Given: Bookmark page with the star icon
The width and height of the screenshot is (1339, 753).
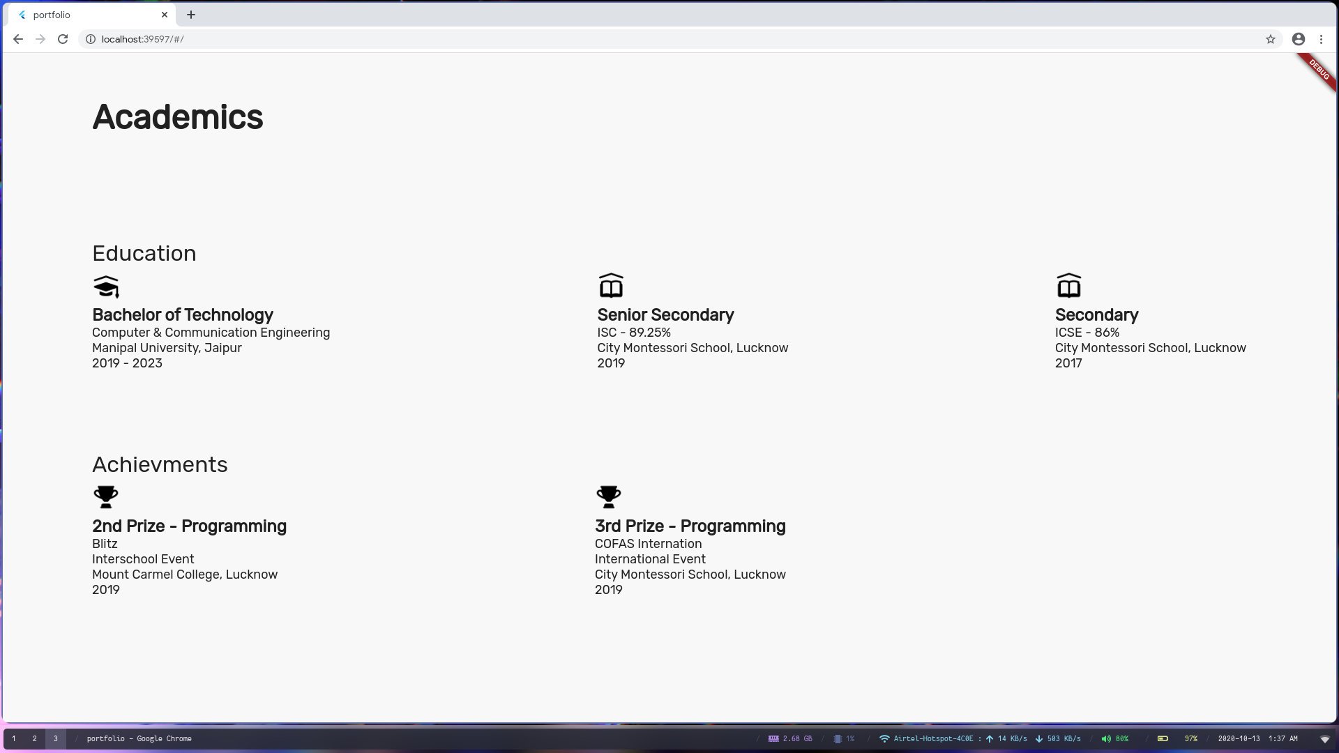Looking at the screenshot, I should [x=1271, y=39].
